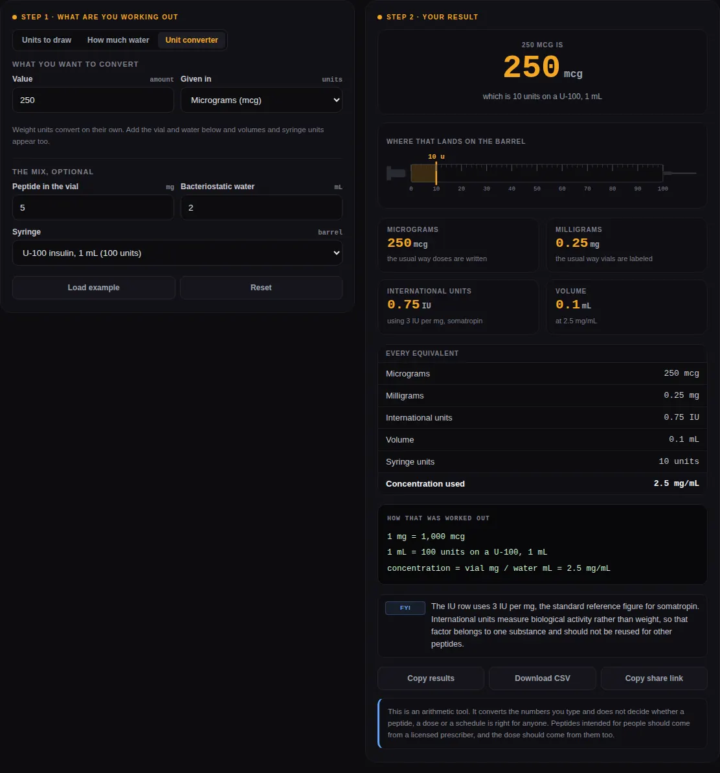Click the 50 tick label on the barrel

[537, 189]
